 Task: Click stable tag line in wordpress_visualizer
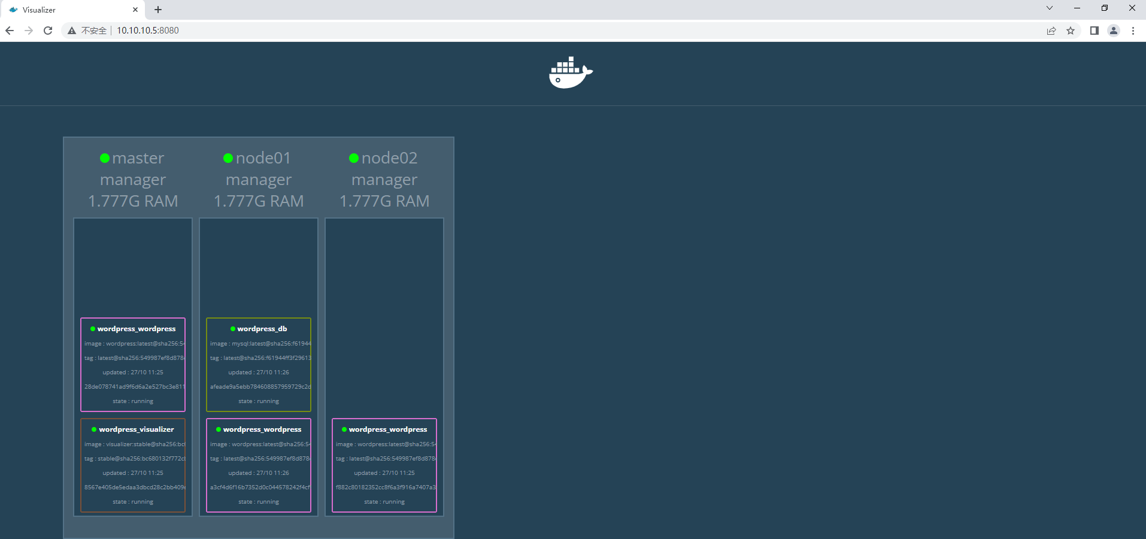(x=135, y=459)
